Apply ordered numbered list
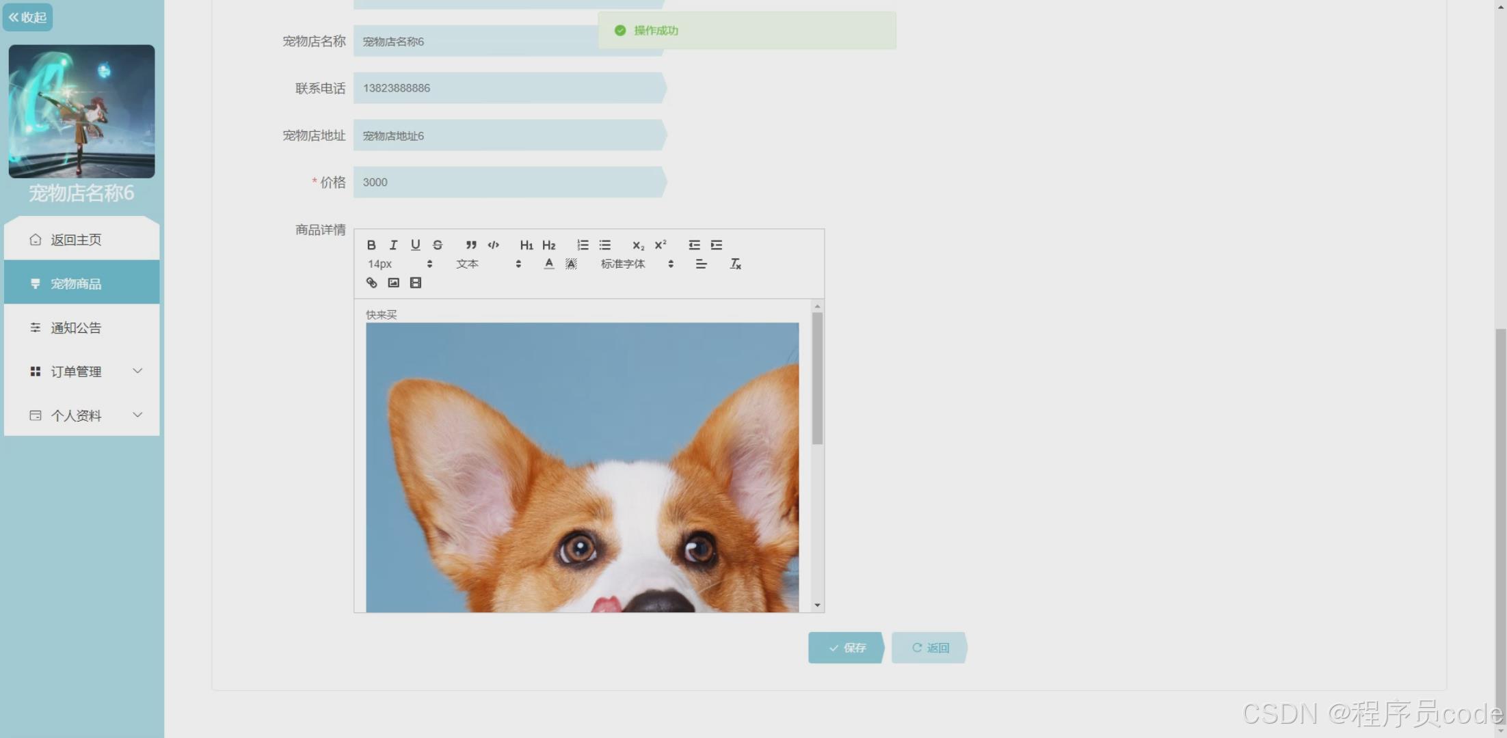Viewport: 1507px width, 738px height. [x=583, y=245]
